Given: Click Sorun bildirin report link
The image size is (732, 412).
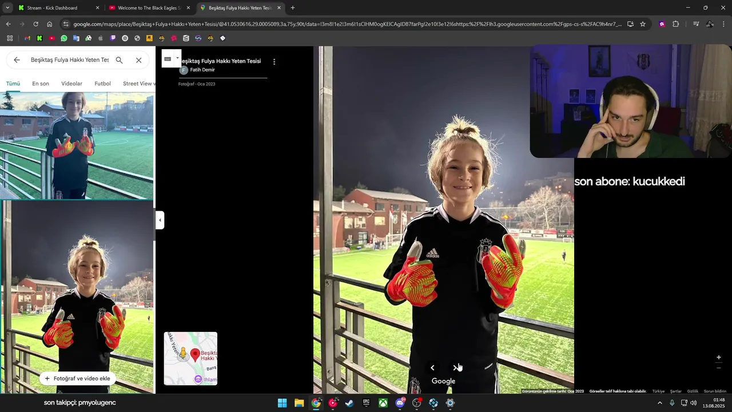Looking at the screenshot, I should 715,391.
